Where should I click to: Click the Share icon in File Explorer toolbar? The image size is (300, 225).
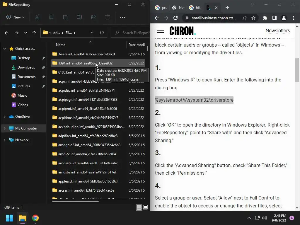[x=93, y=17]
